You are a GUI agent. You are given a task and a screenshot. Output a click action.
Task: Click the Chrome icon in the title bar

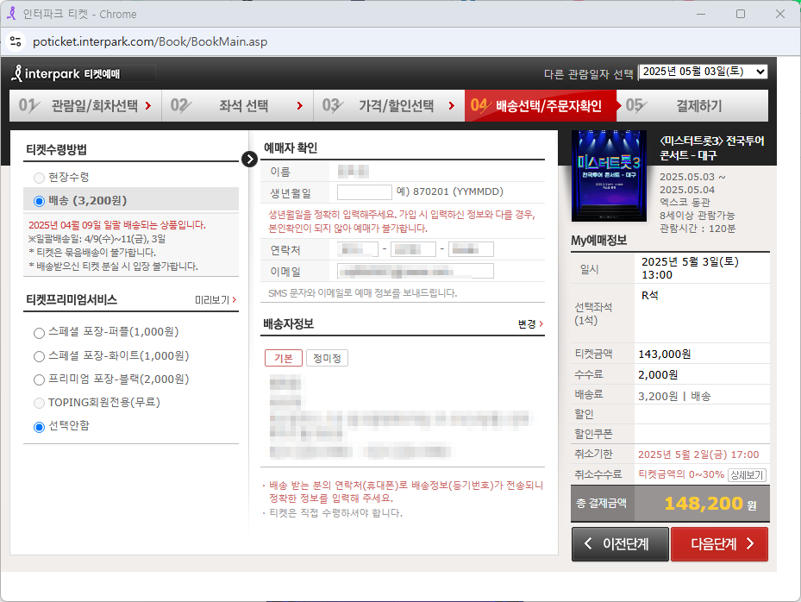click(12, 14)
